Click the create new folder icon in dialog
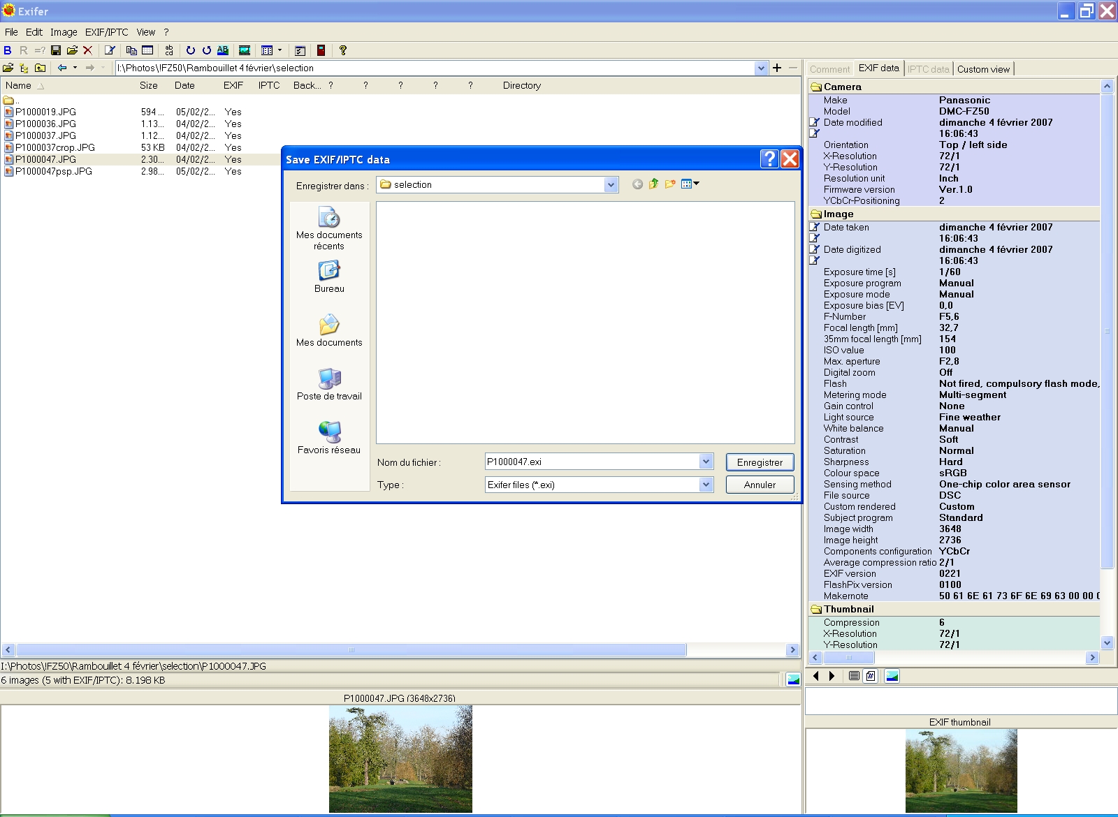1118x817 pixels. click(670, 184)
